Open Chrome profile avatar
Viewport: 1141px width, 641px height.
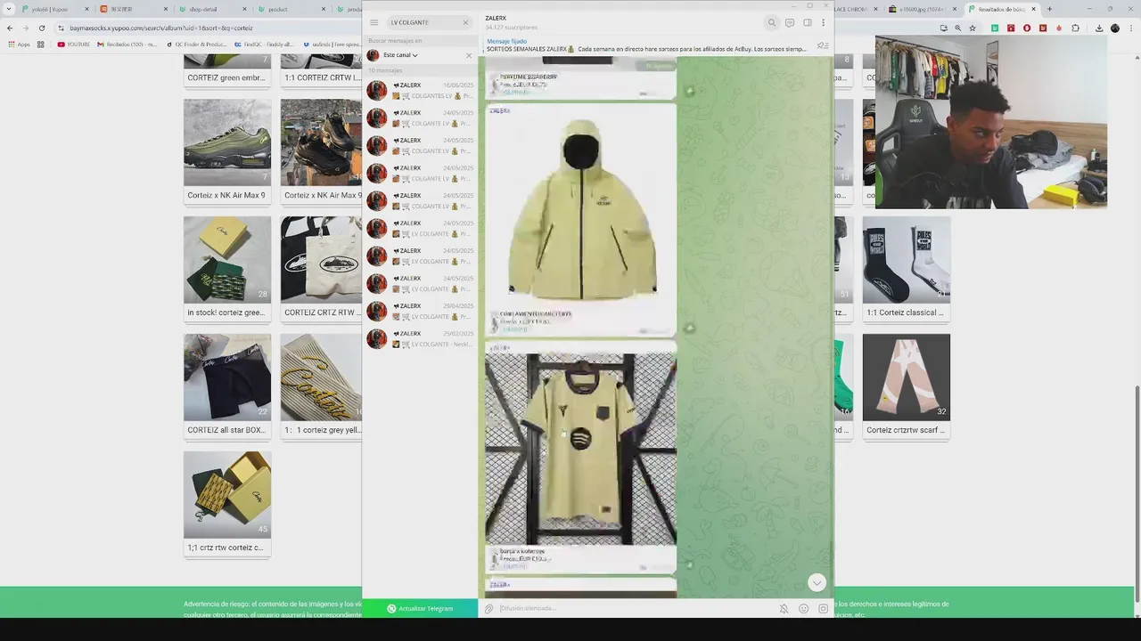pyautogui.click(x=1115, y=28)
